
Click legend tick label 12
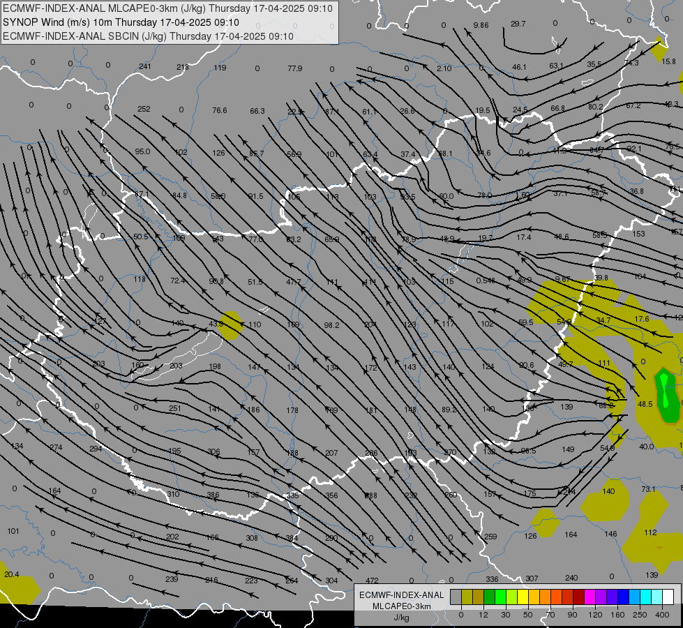click(x=483, y=615)
